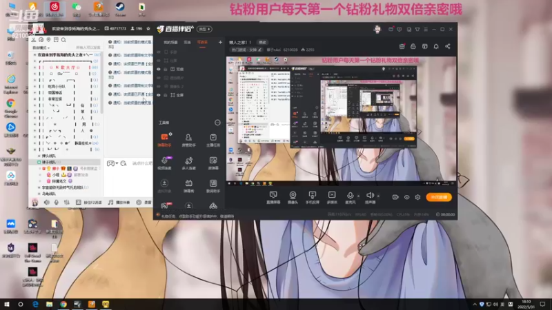
Task: Click channel list vertical scrollbar
Action: [x=101, y=83]
